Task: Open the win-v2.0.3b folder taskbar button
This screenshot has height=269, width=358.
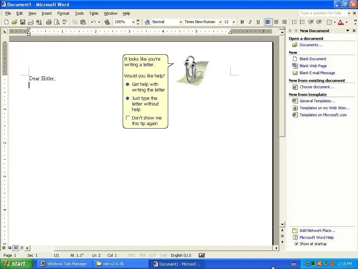Action: pos(121,264)
